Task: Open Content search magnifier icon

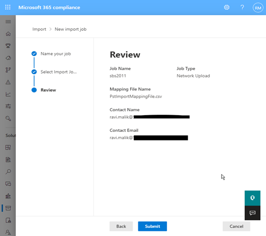Action: (8, 172)
